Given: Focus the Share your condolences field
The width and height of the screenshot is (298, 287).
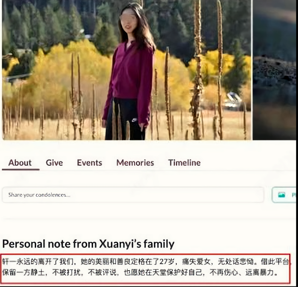Looking at the screenshot, I should (x=133, y=195).
